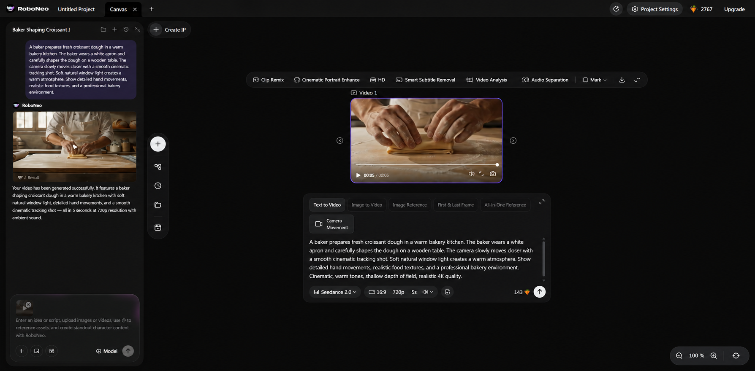Click the Video 1 progress bar
The height and width of the screenshot is (371, 755).
[426, 165]
